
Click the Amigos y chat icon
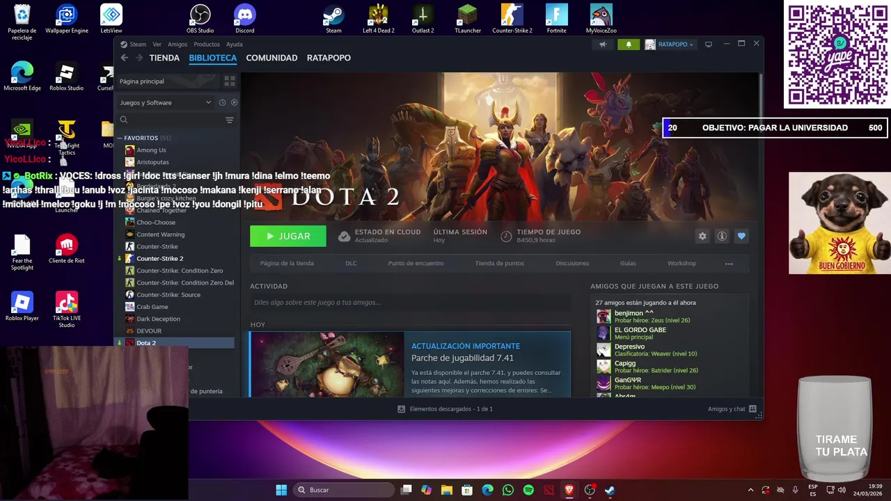[x=752, y=409]
